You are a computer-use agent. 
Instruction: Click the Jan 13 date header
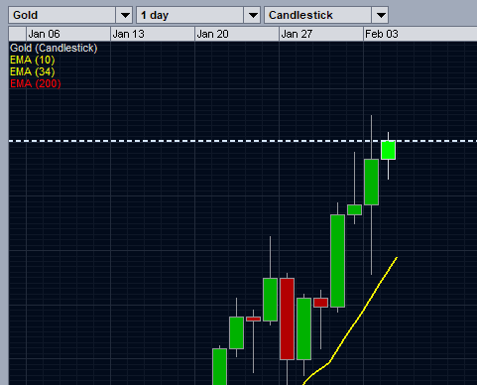tap(153, 34)
